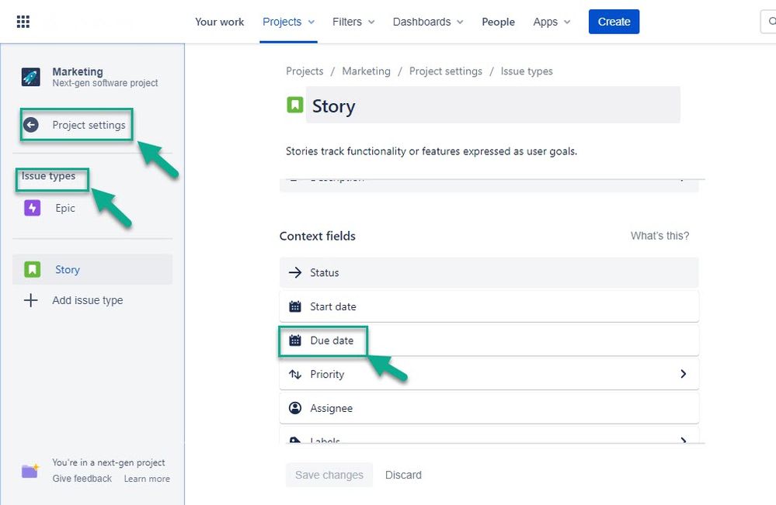776x505 pixels.
Task: Click the Start date calendar icon
Action: tap(295, 307)
